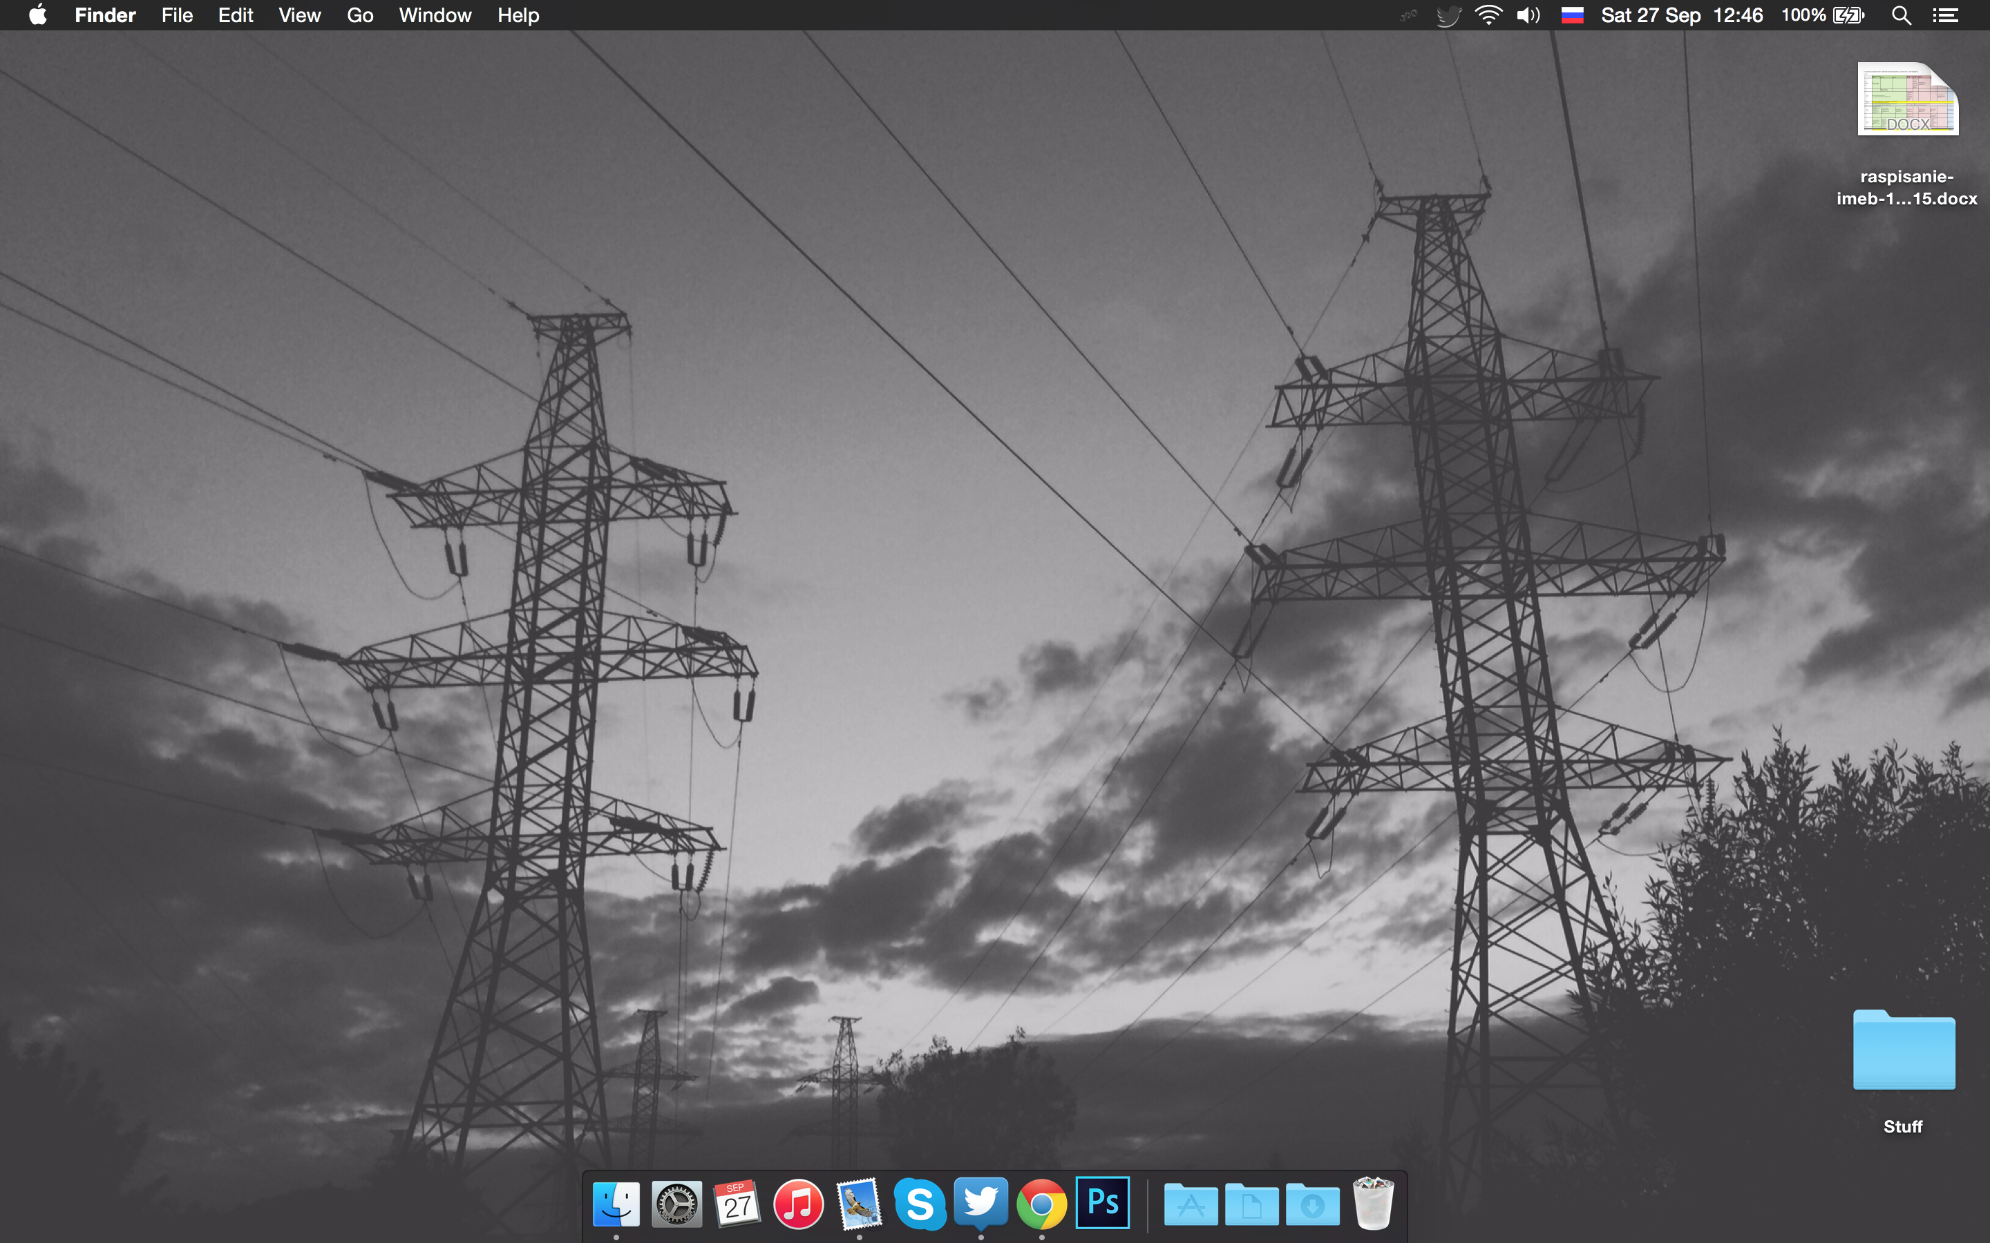Viewport: 1990px width, 1243px height.
Task: Open the Trash in the Dock
Action: tap(1372, 1204)
